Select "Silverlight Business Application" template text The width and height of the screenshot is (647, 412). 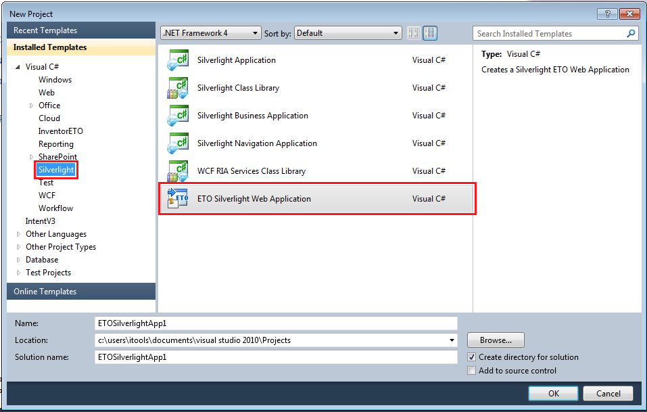tap(253, 116)
